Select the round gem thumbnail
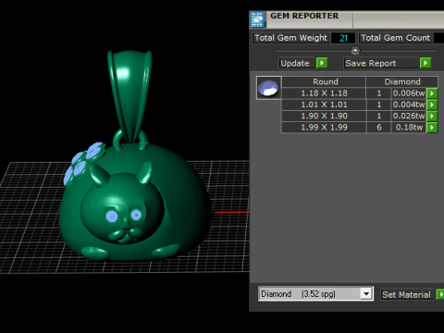The width and height of the screenshot is (444, 333). 268,88
